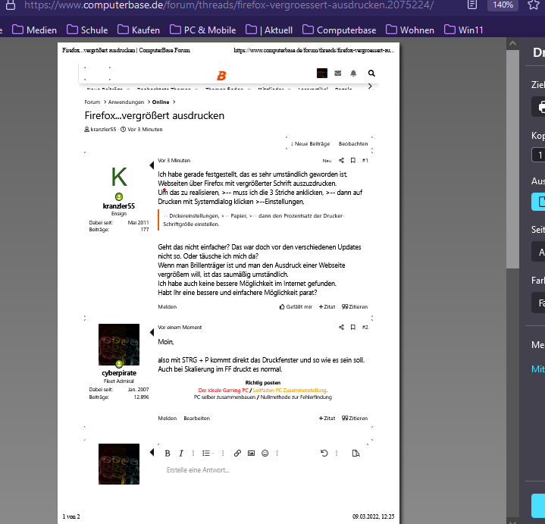Click Melden under post #1
The height and width of the screenshot is (524, 545).
click(x=168, y=306)
